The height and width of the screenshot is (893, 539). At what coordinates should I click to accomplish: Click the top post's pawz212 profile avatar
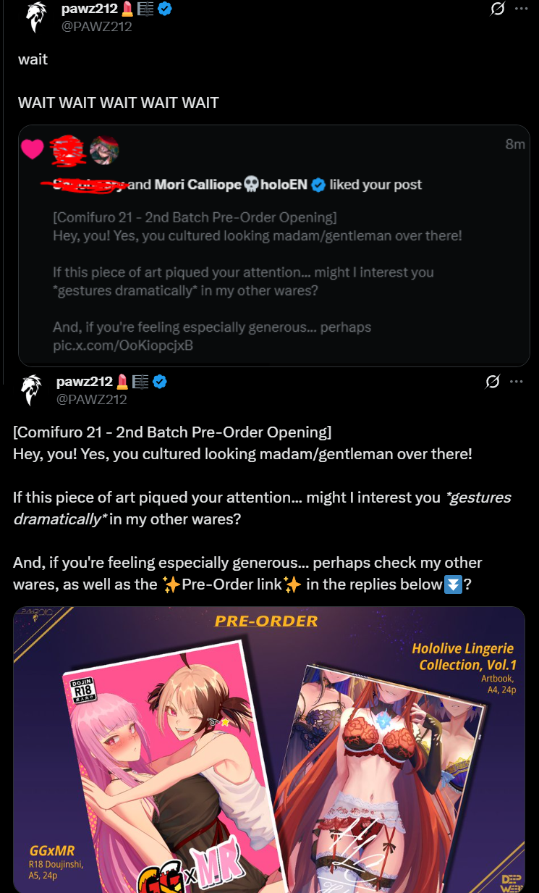coord(36,17)
